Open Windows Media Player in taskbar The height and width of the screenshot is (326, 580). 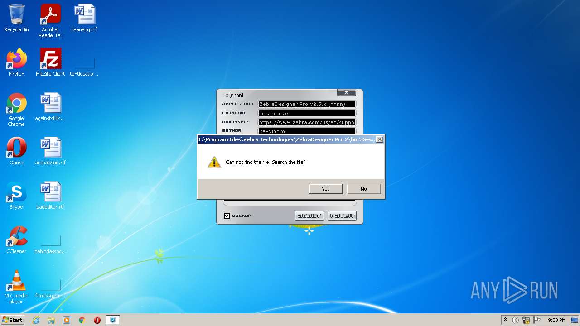[67, 320]
